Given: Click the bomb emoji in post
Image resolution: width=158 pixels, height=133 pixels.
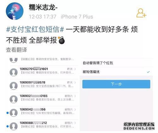Looking at the screenshot, I should [61, 40].
